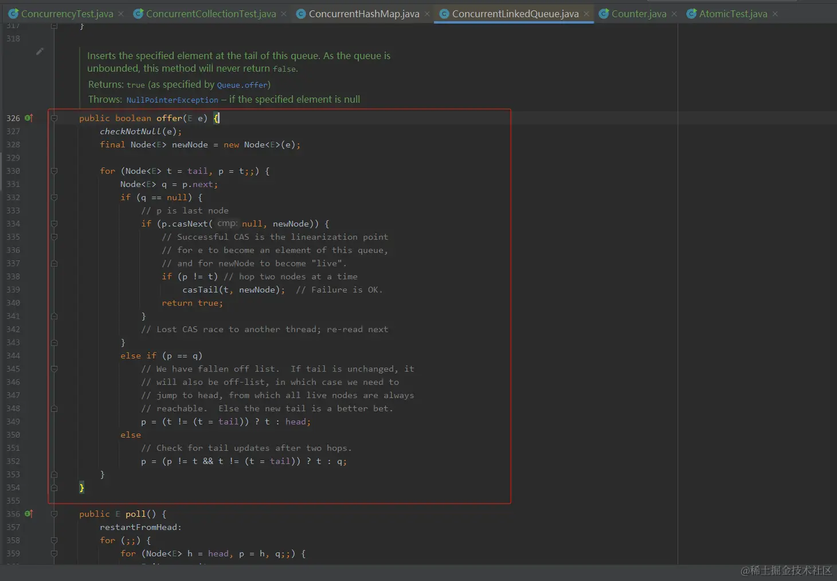837x581 pixels.
Task: Close the ConcurrentLinkedQueue.java tab
Action: (586, 14)
